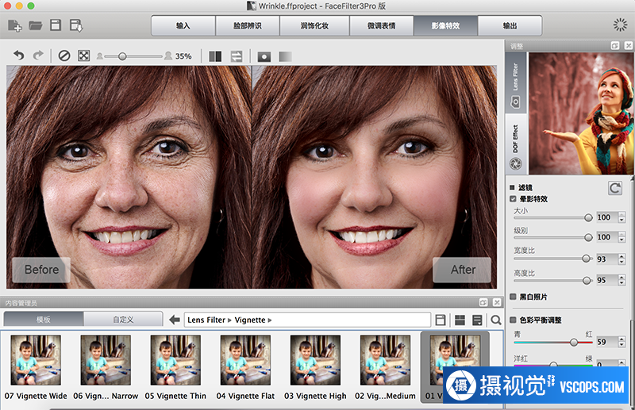Expand the Vignette path arrow

[x=270, y=320]
